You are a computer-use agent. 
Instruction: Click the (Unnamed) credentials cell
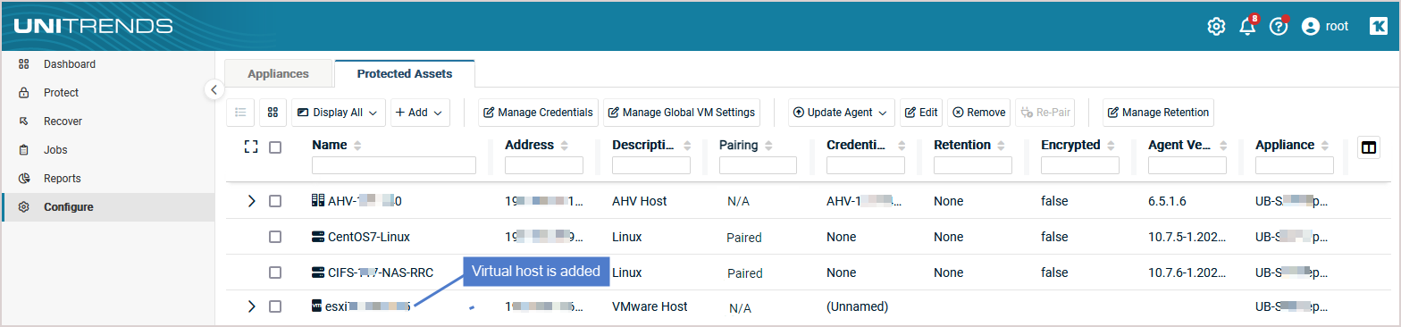(x=857, y=306)
